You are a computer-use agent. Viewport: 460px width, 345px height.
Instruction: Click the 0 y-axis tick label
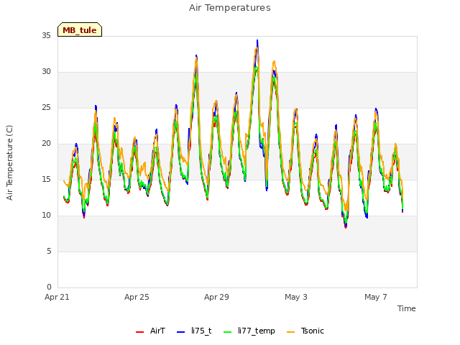49,287
